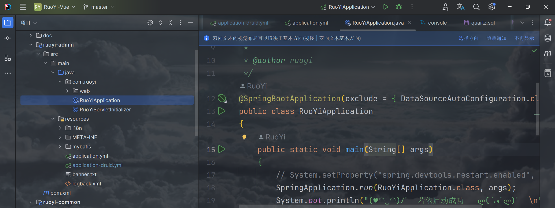Viewport: 555px width, 208px height.
Task: Click the editor vertical scrollbar
Action: coord(537,109)
